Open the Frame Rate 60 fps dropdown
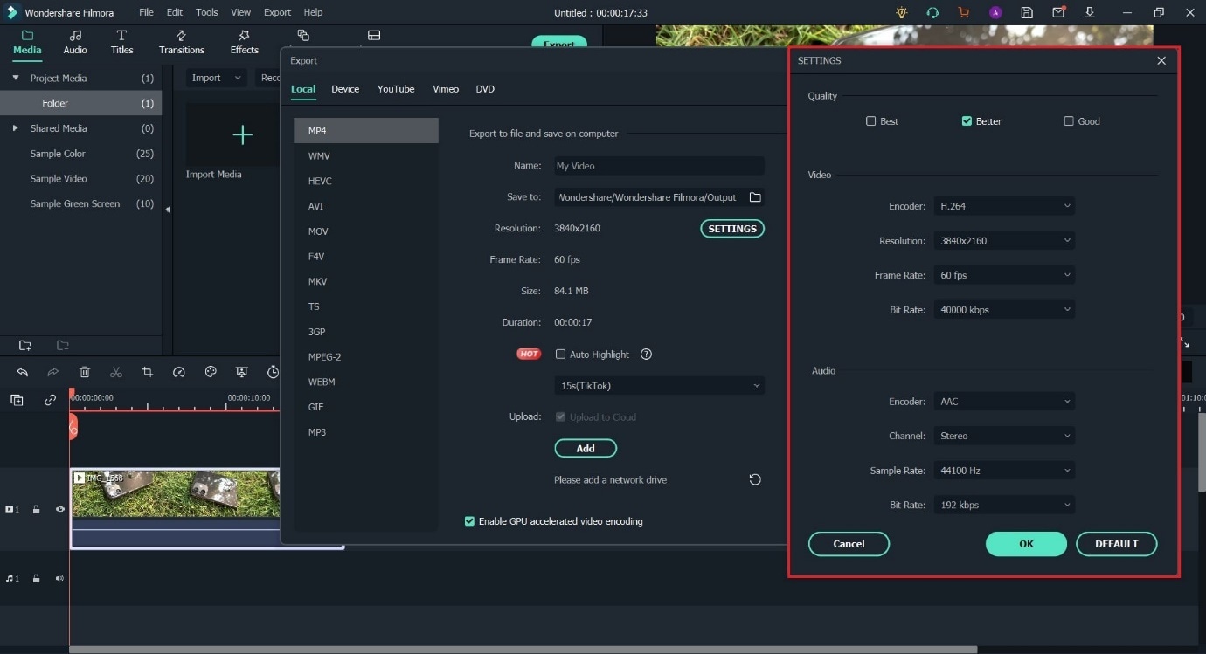Viewport: 1206px width, 654px height. pos(1004,275)
